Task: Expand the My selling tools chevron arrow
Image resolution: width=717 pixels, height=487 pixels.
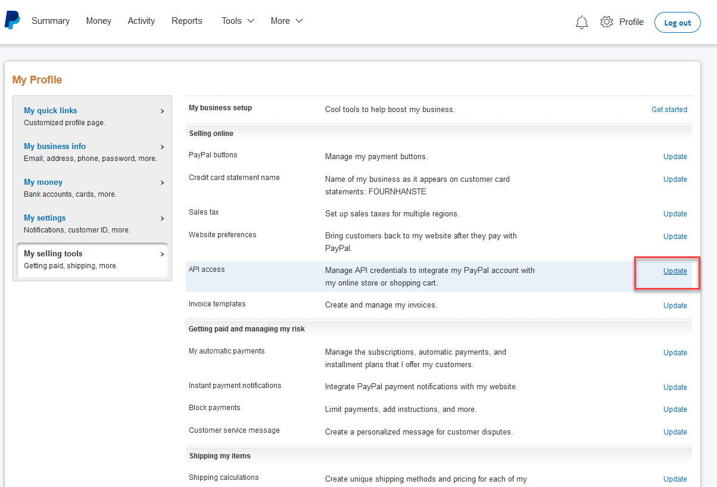Action: 162,254
